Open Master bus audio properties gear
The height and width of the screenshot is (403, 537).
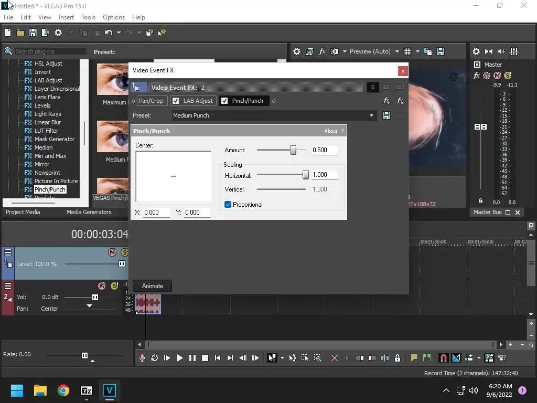pyautogui.click(x=476, y=51)
